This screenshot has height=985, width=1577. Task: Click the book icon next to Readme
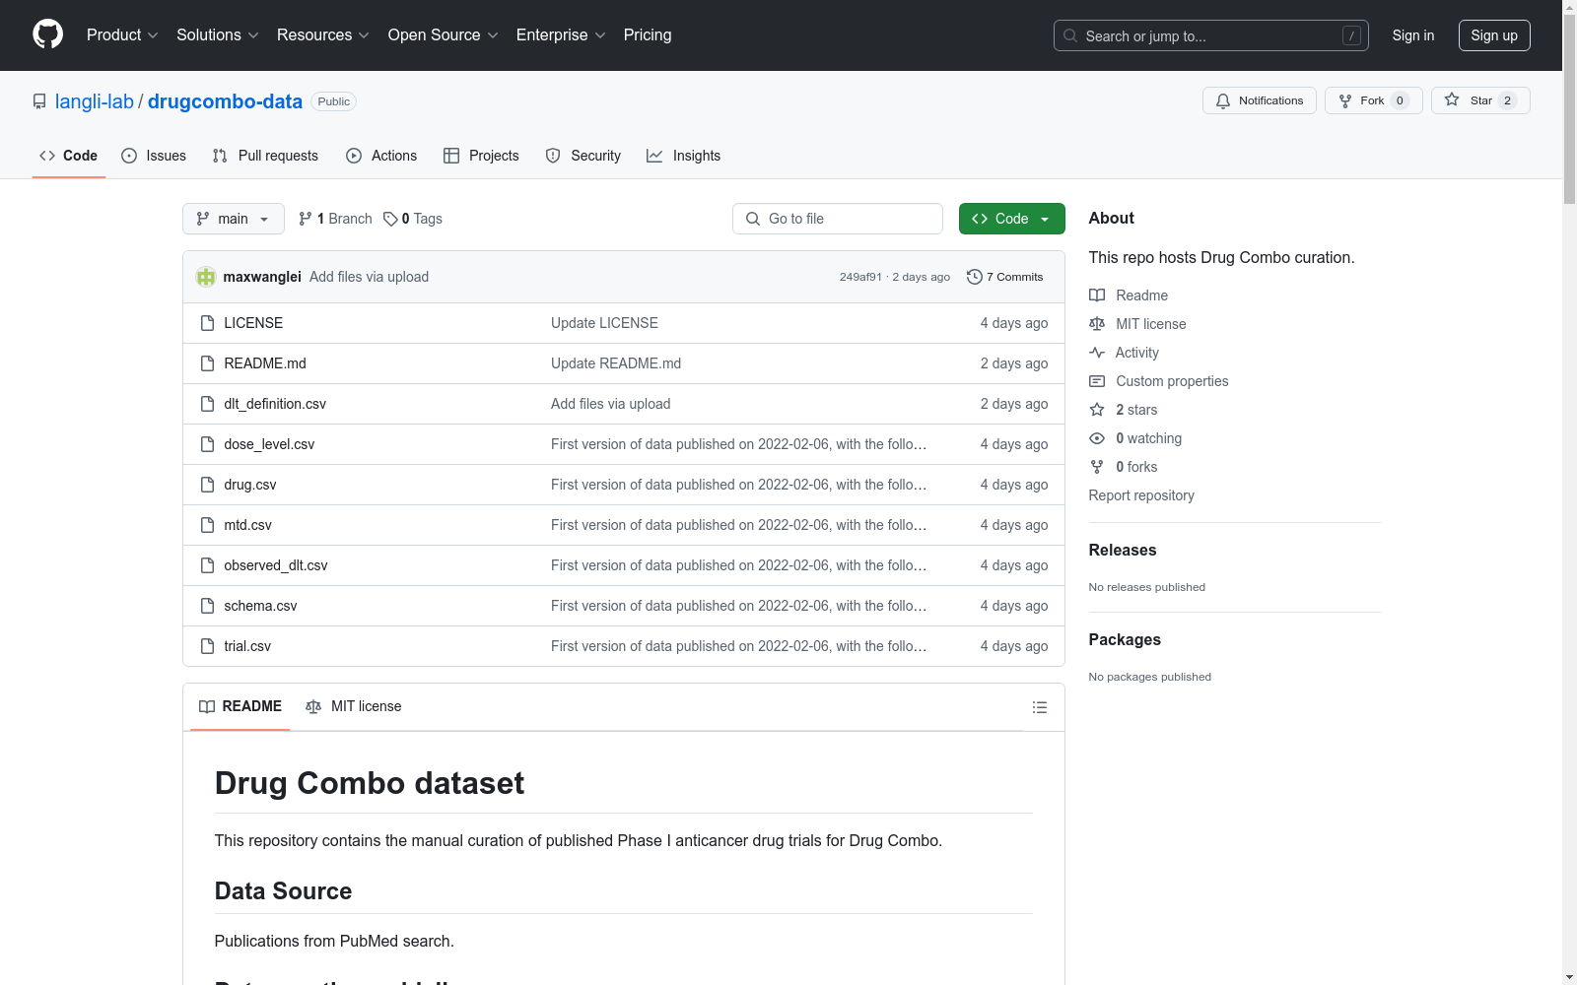tap(1097, 295)
